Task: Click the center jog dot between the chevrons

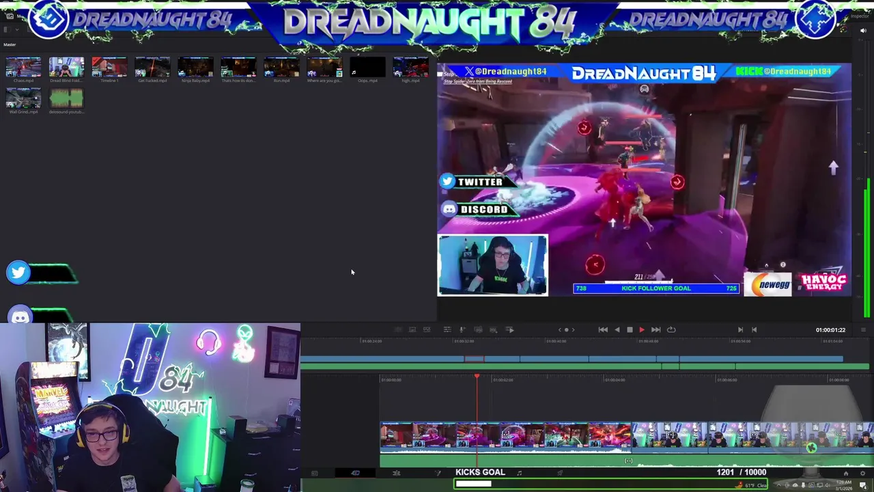Action: tap(566, 329)
